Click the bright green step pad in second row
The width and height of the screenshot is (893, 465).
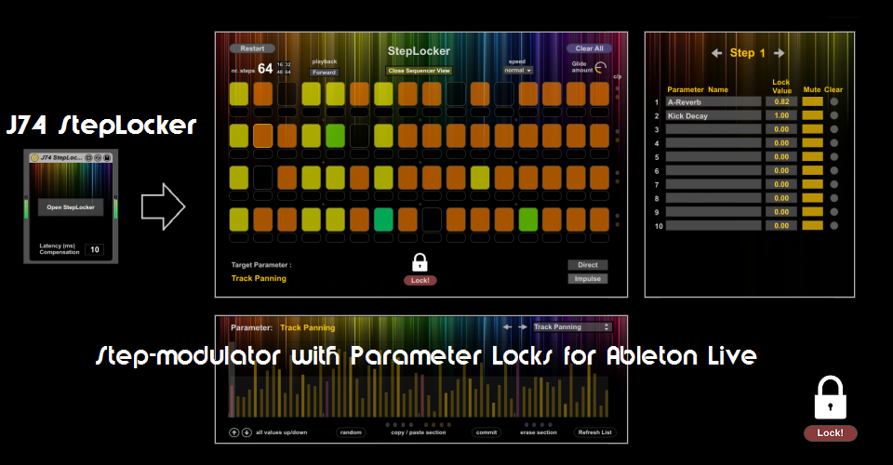tap(336, 136)
